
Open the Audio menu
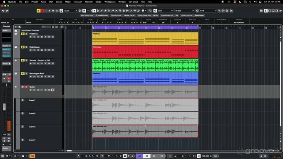43,2
